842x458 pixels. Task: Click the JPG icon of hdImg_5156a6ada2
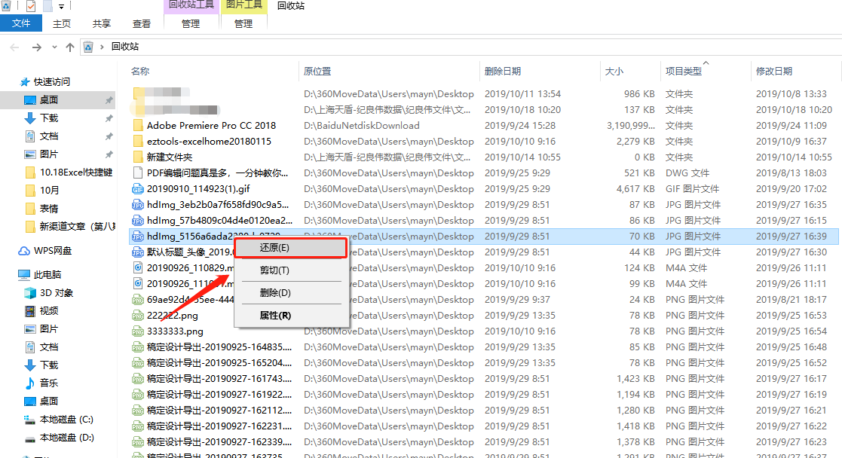(137, 237)
